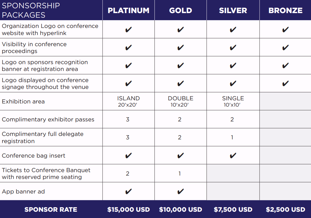The height and width of the screenshot is (218, 311).
Task: Select the PLATINUM column header
Action: coord(129,11)
